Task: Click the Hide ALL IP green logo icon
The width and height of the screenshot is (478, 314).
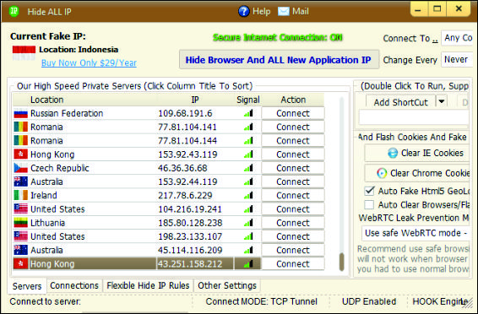Action: (x=14, y=11)
